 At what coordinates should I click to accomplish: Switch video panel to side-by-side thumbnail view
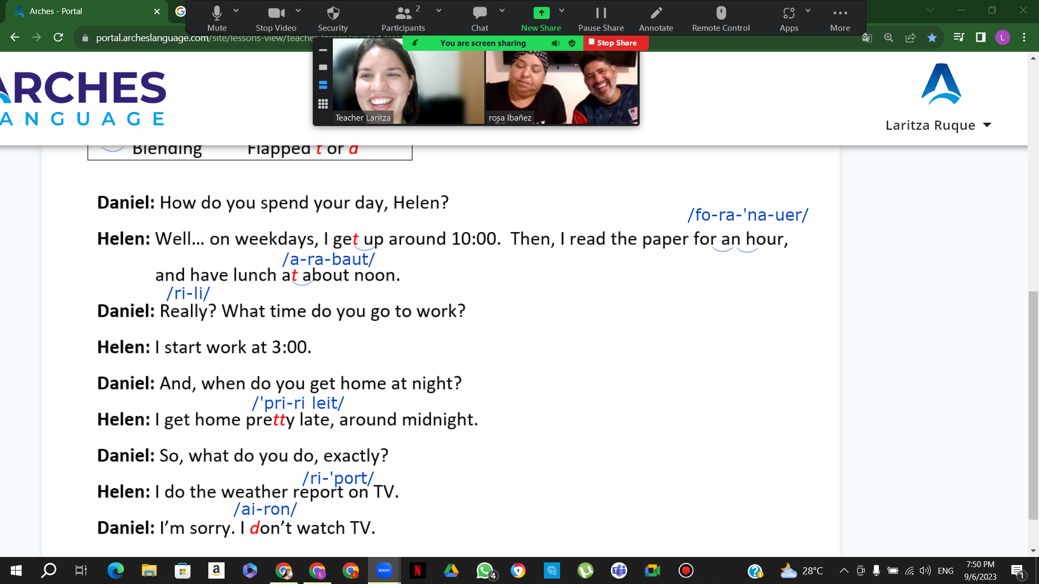[x=323, y=85]
